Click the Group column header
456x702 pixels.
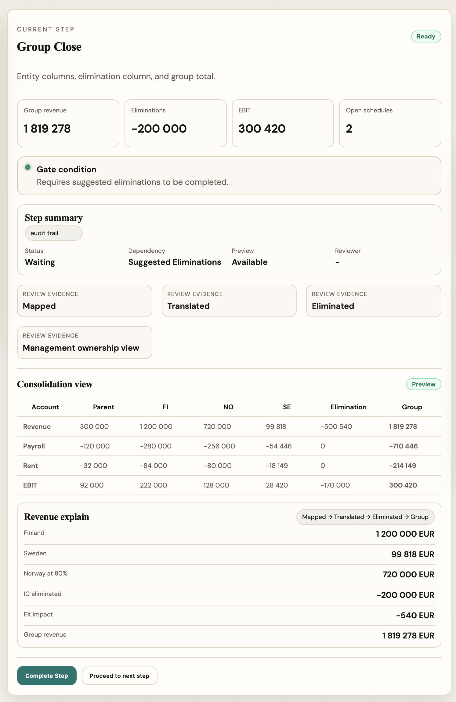(412, 407)
